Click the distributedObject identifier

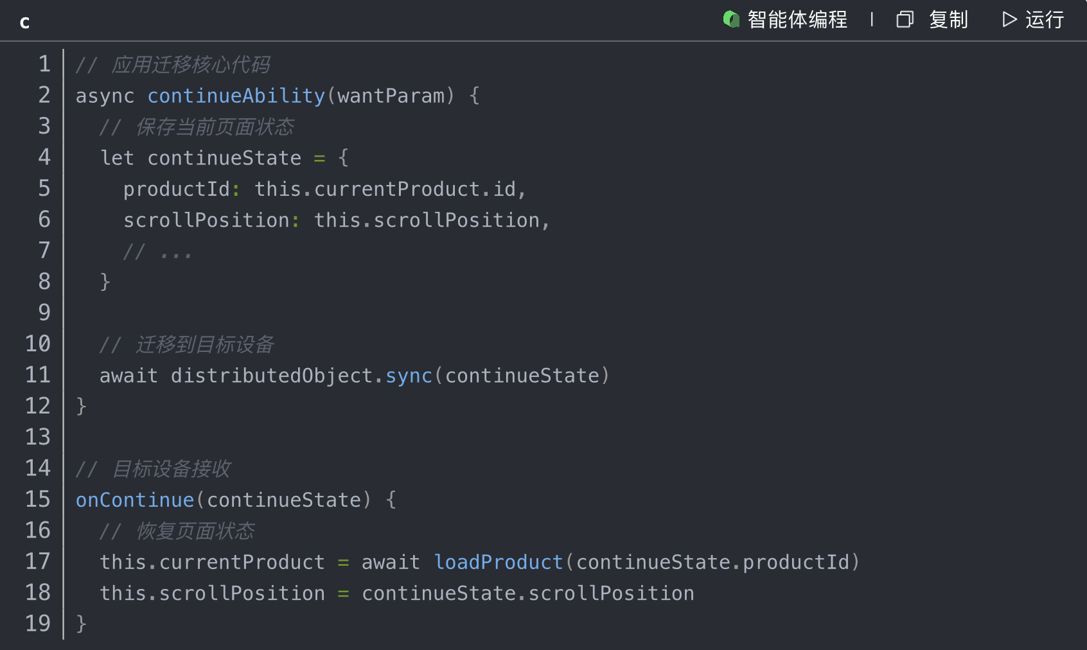pos(272,376)
